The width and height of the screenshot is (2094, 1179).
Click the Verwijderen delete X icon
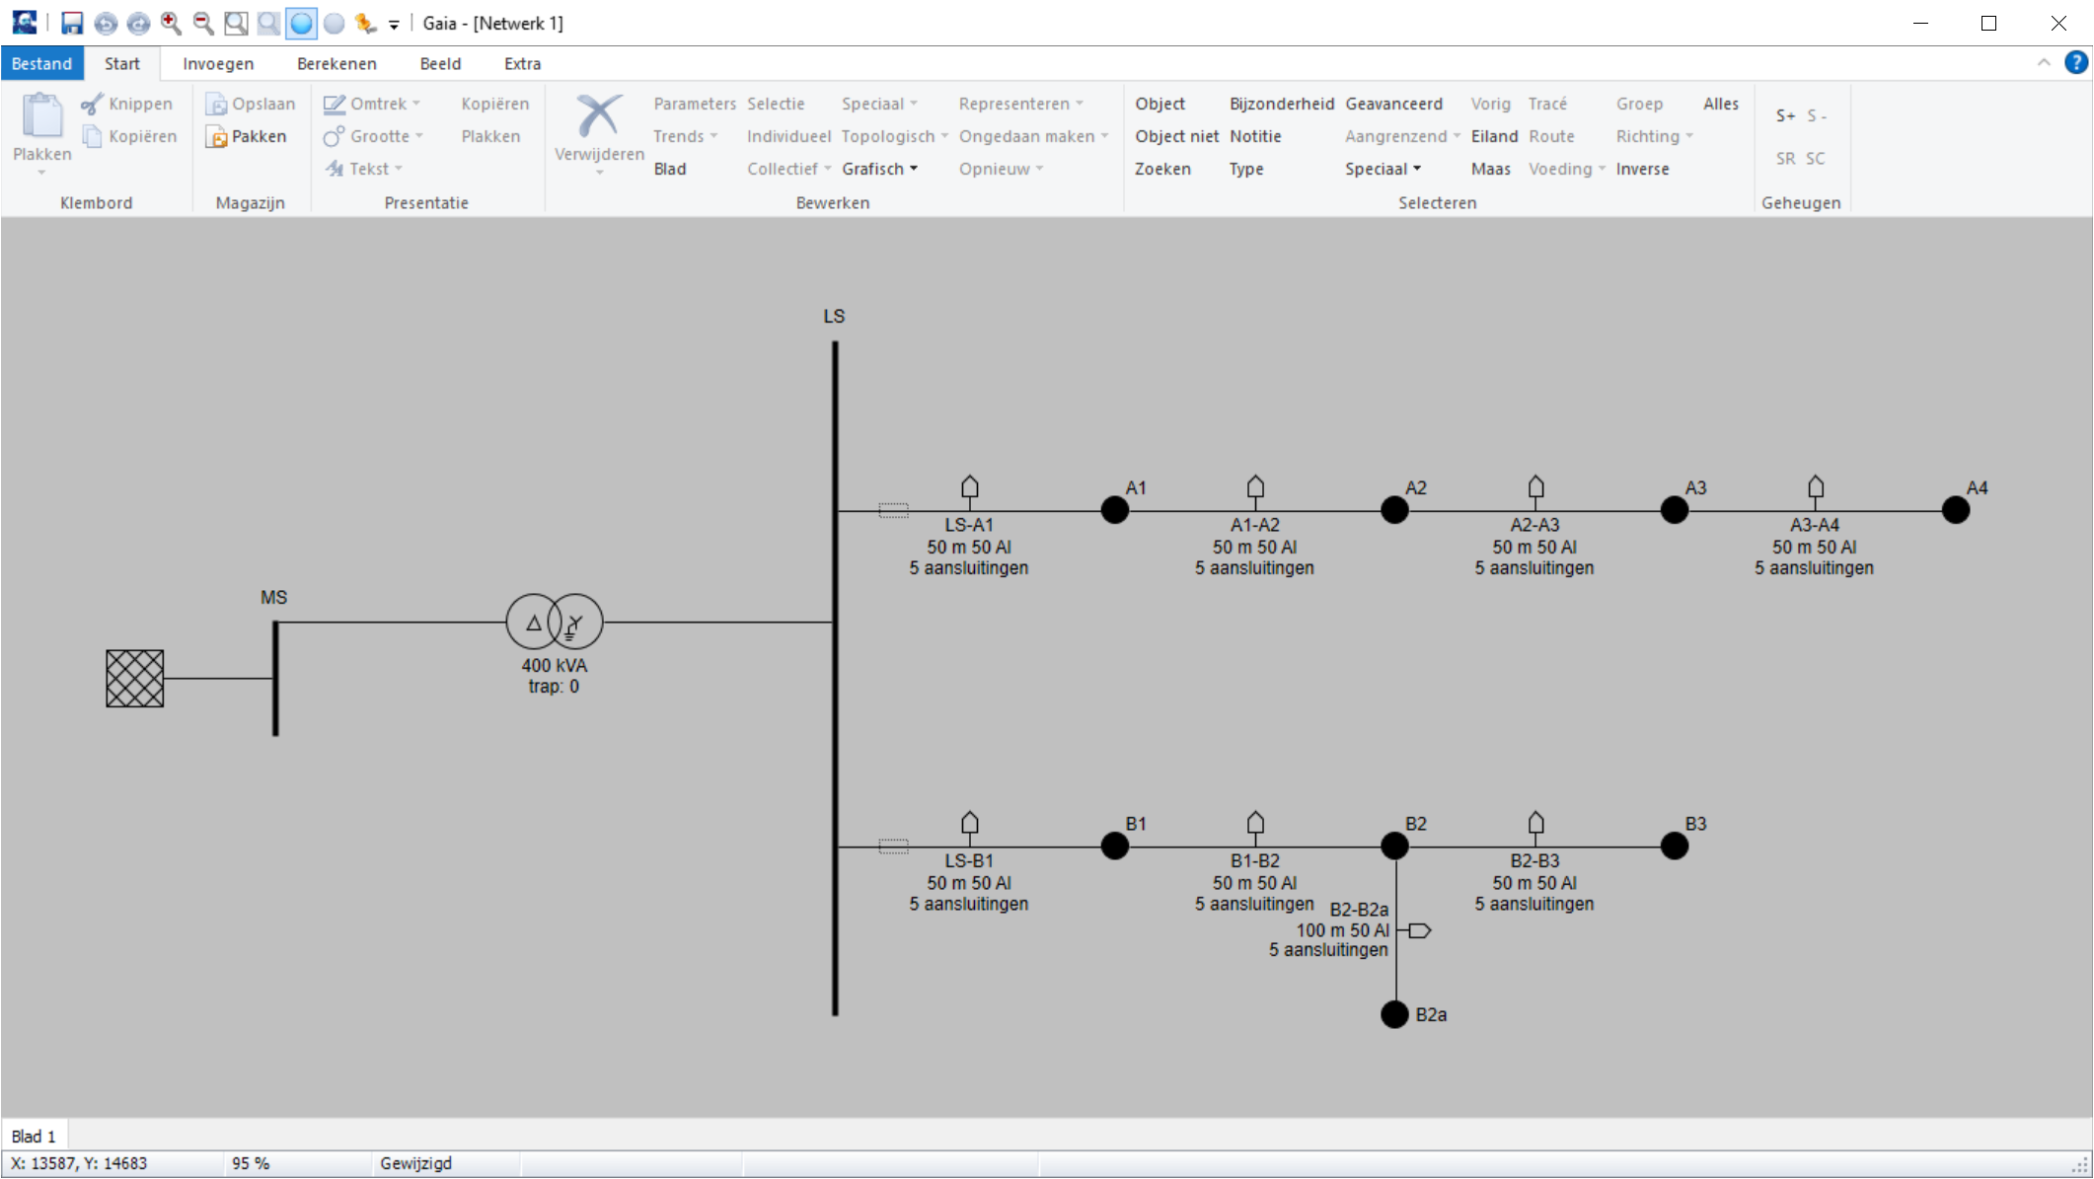pyautogui.click(x=598, y=116)
